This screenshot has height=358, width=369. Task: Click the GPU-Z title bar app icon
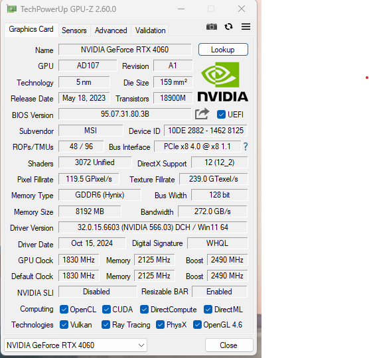click(12, 9)
